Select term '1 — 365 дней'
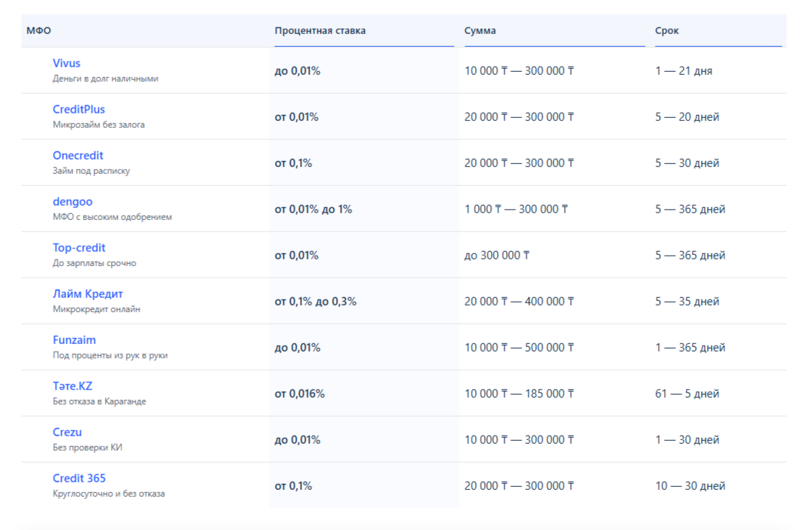 pyautogui.click(x=690, y=348)
